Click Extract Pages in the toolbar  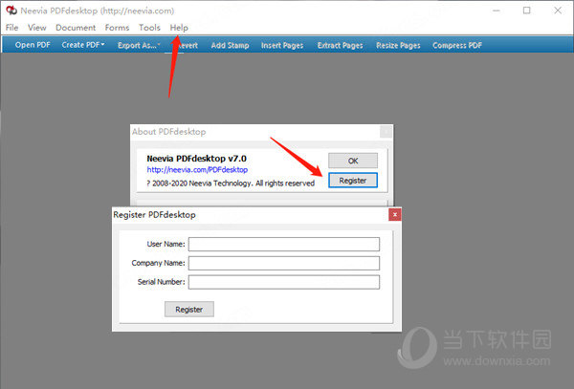point(340,45)
